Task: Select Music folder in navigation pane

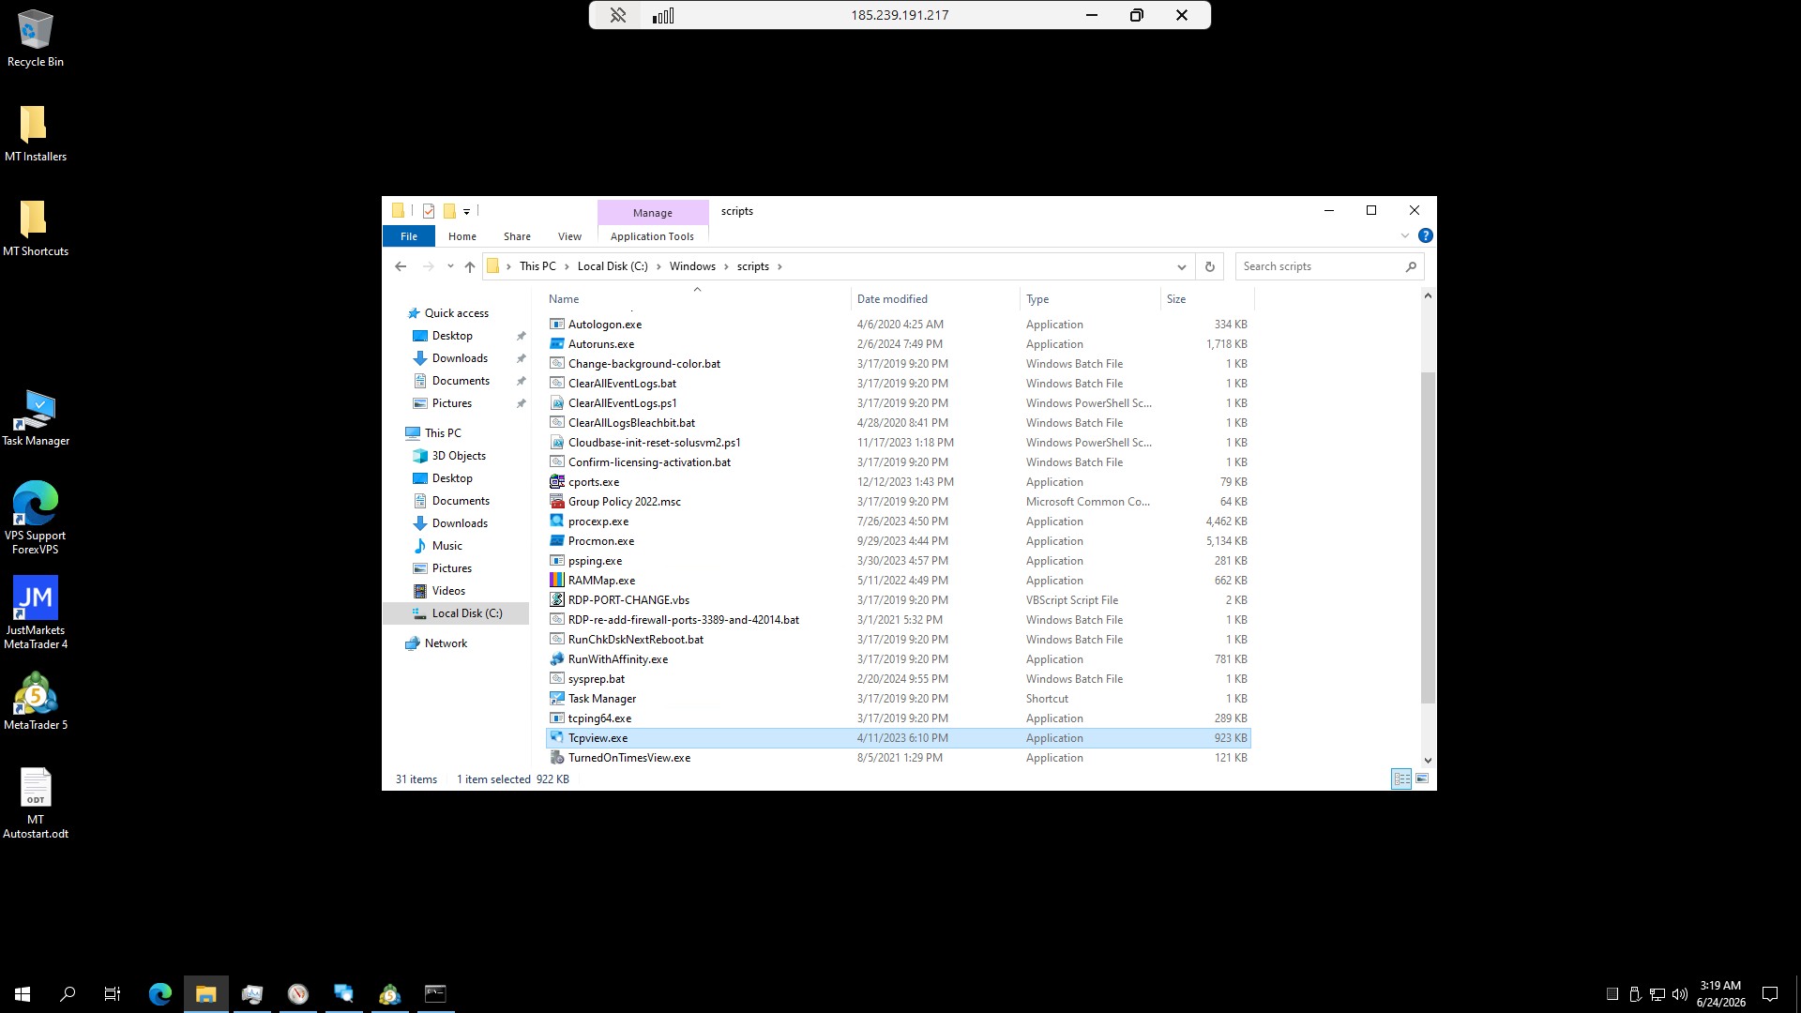Action: (x=446, y=546)
